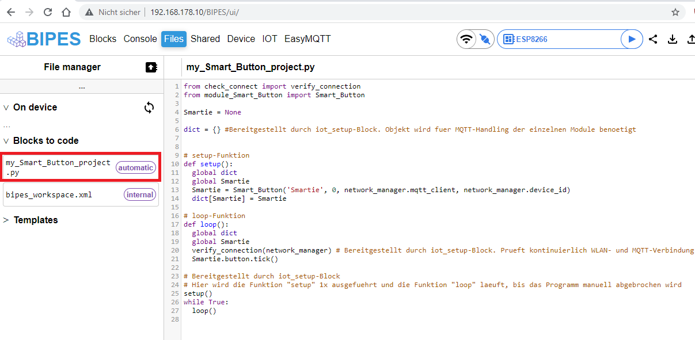
Task: Click the three dots under File manager
Action: click(x=82, y=87)
